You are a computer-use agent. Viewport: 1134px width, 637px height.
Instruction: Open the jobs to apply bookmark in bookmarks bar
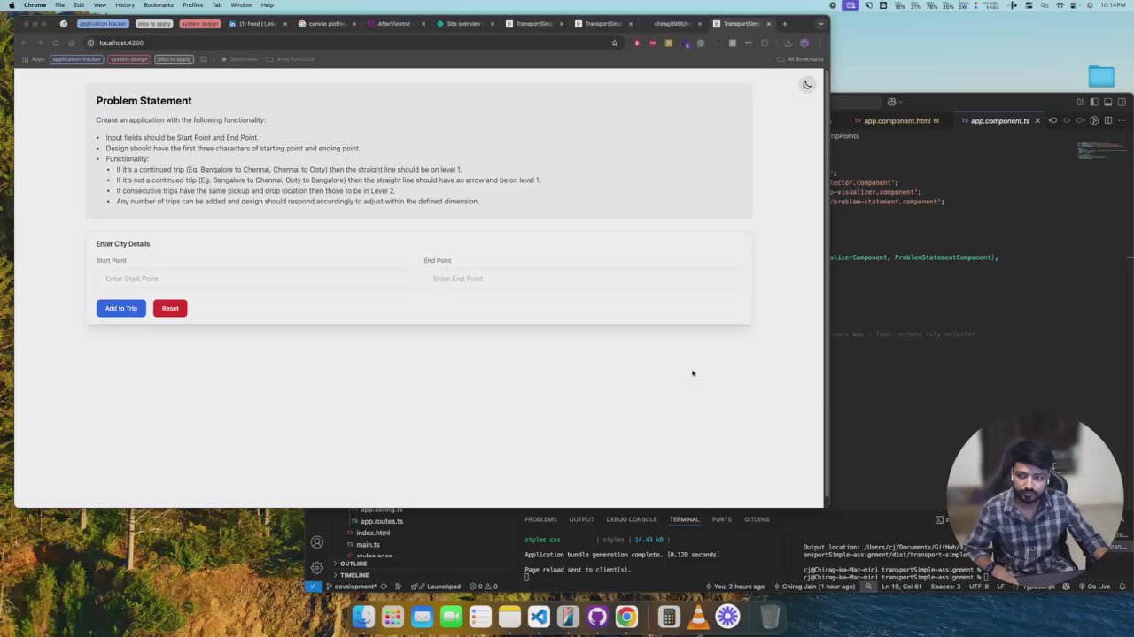point(174,59)
